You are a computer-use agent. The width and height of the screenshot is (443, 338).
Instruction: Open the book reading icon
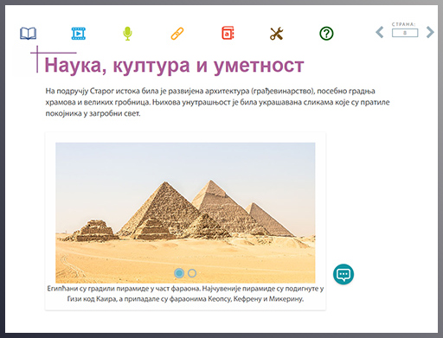pos(28,34)
